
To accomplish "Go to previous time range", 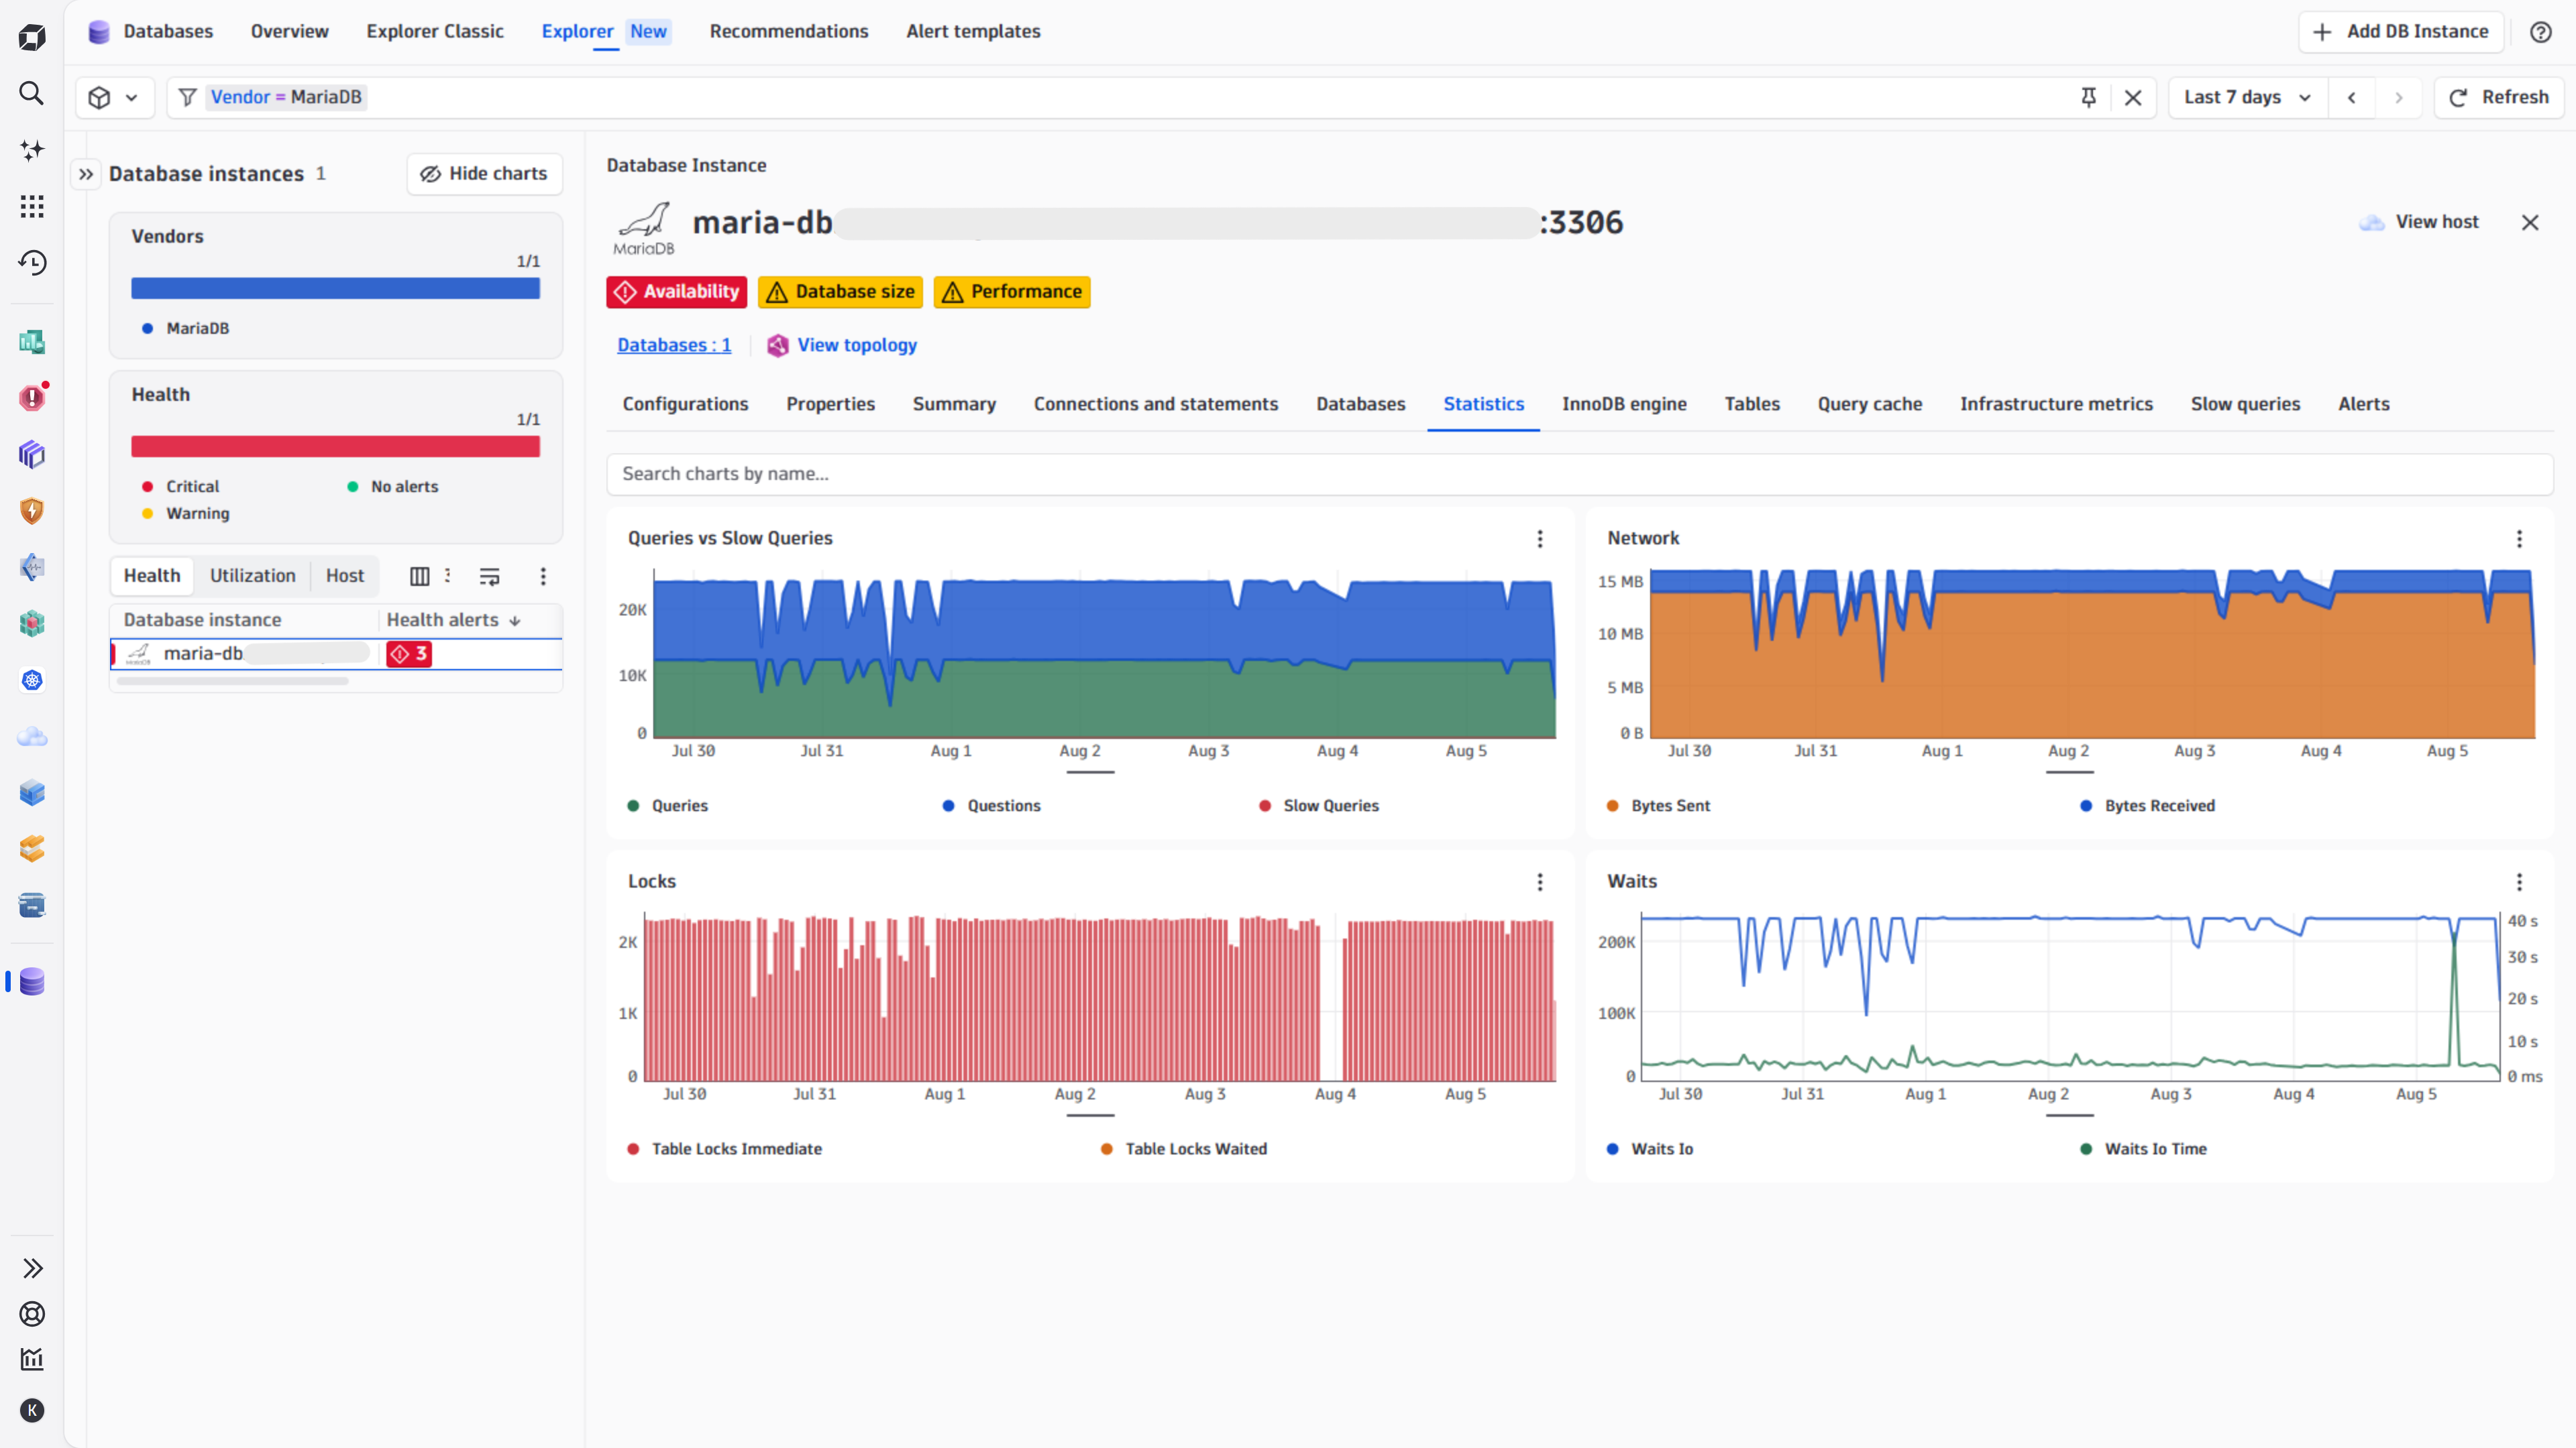I will click(x=2351, y=97).
